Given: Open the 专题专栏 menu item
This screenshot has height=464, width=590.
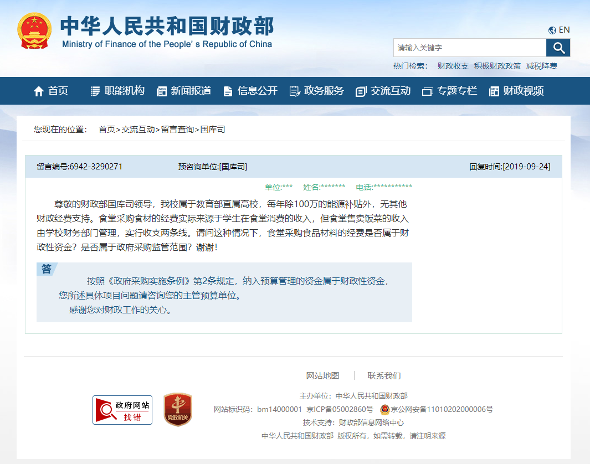Looking at the screenshot, I should click(457, 91).
